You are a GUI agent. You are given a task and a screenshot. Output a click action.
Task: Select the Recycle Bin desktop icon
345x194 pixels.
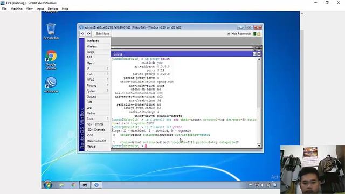click(51, 31)
